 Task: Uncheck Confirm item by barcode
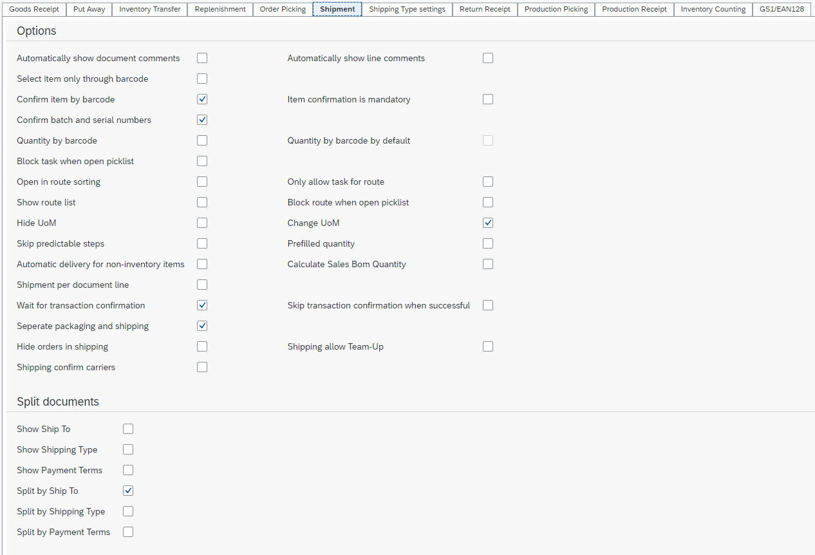click(x=202, y=99)
